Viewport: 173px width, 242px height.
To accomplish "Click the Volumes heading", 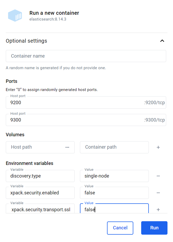I will click(15, 135).
